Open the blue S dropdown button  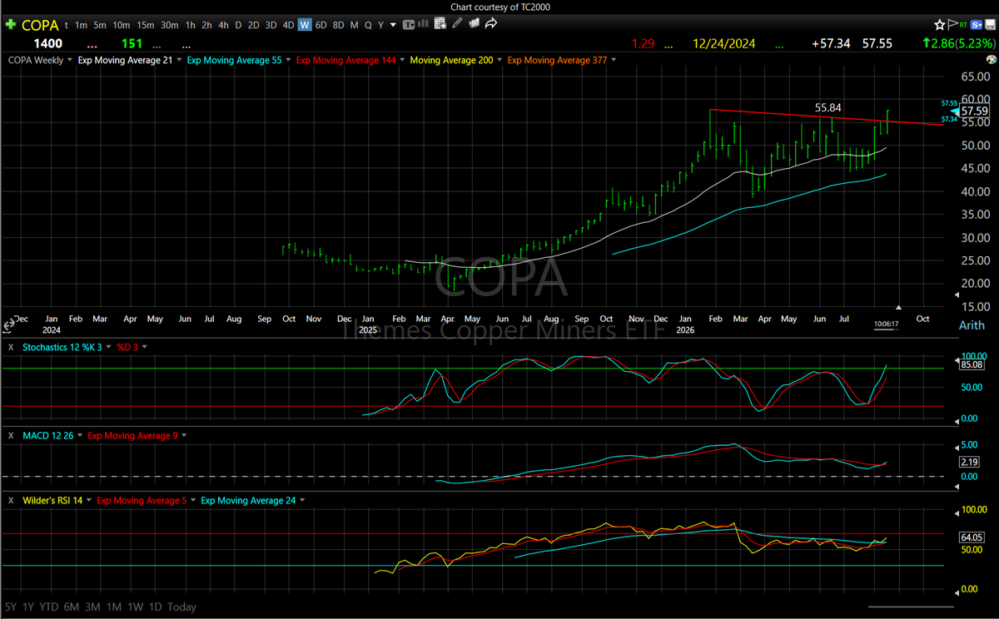point(977,25)
